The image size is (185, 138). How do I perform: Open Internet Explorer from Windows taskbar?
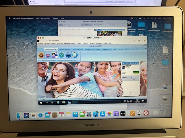(x=58, y=102)
